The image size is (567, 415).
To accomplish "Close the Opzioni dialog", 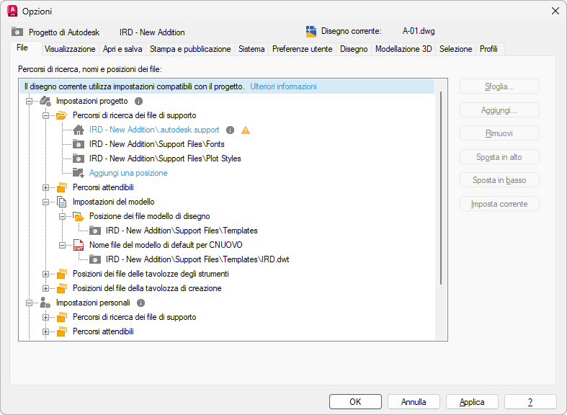I will pyautogui.click(x=555, y=12).
